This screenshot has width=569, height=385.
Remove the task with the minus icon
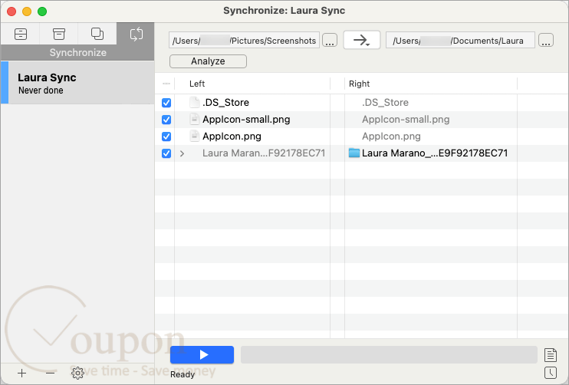tap(50, 373)
